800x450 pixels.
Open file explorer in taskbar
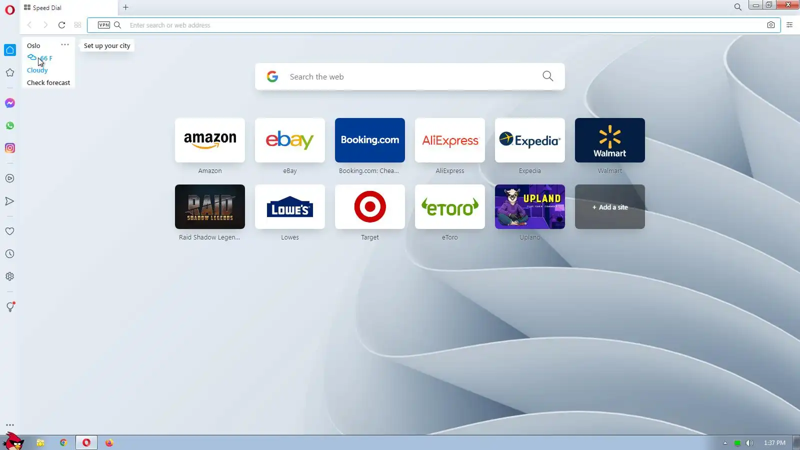40,442
